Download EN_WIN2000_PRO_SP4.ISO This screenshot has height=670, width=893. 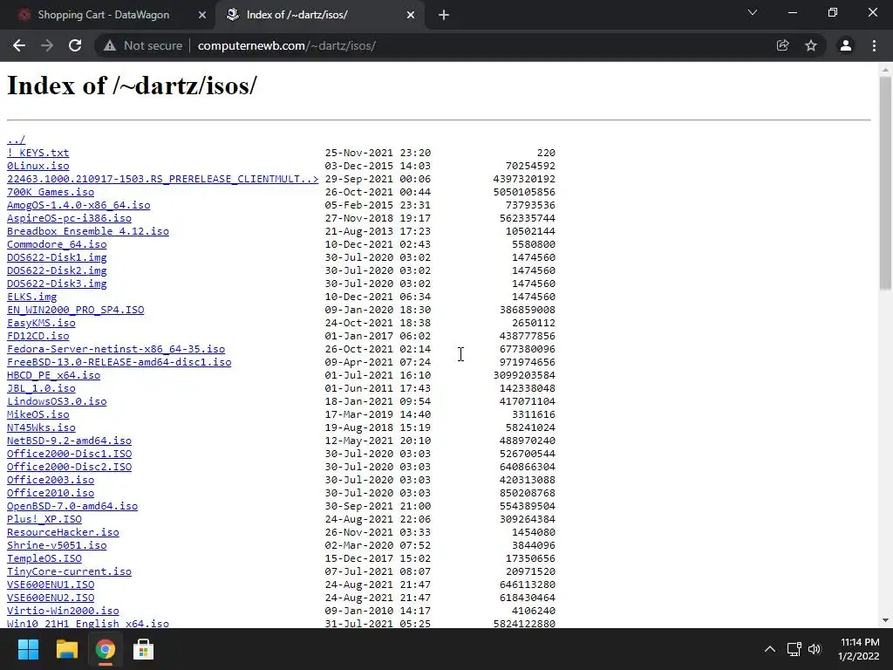pyautogui.click(x=76, y=310)
